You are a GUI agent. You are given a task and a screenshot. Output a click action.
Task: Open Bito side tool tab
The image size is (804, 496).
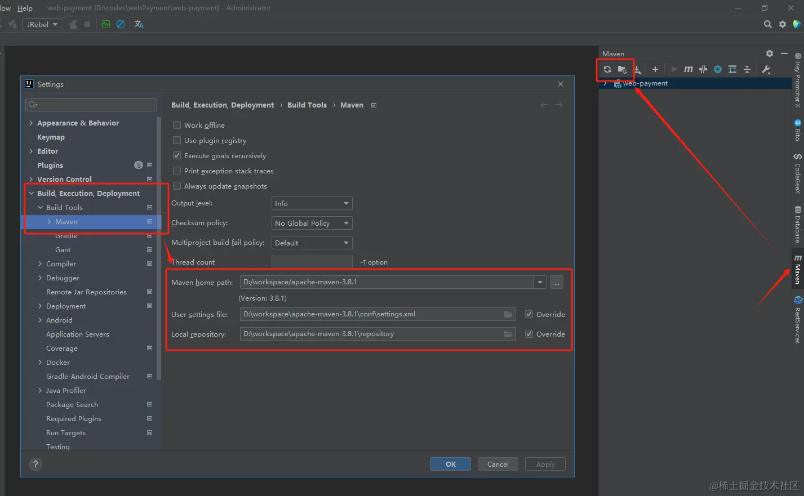coord(798,130)
